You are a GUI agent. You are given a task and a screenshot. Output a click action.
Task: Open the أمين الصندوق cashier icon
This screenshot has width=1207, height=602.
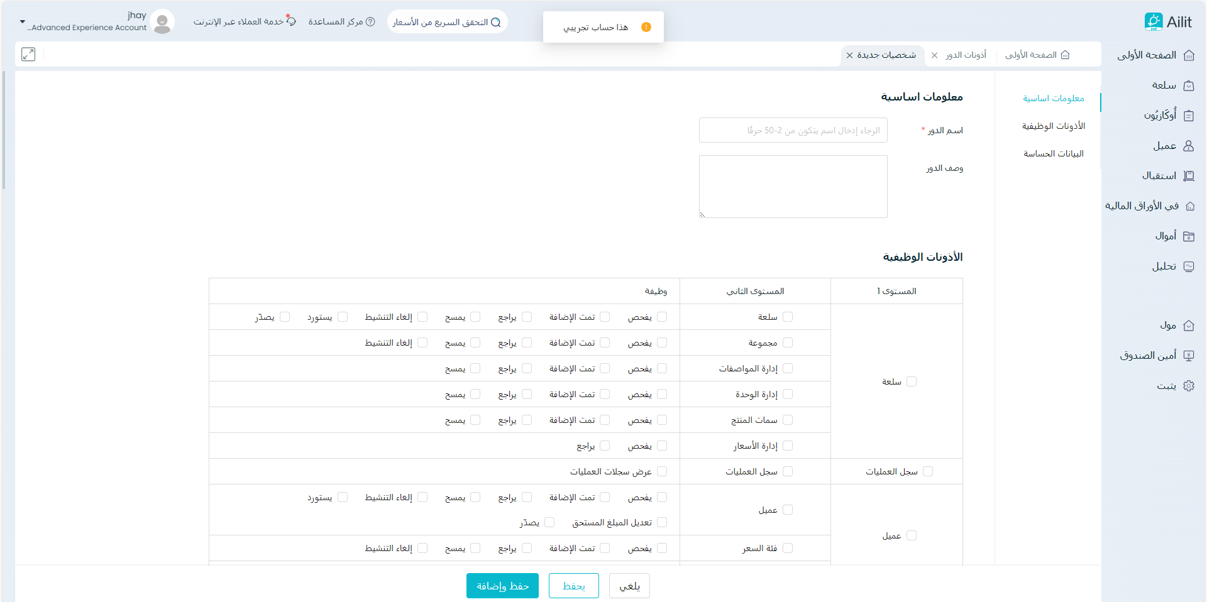click(1188, 356)
